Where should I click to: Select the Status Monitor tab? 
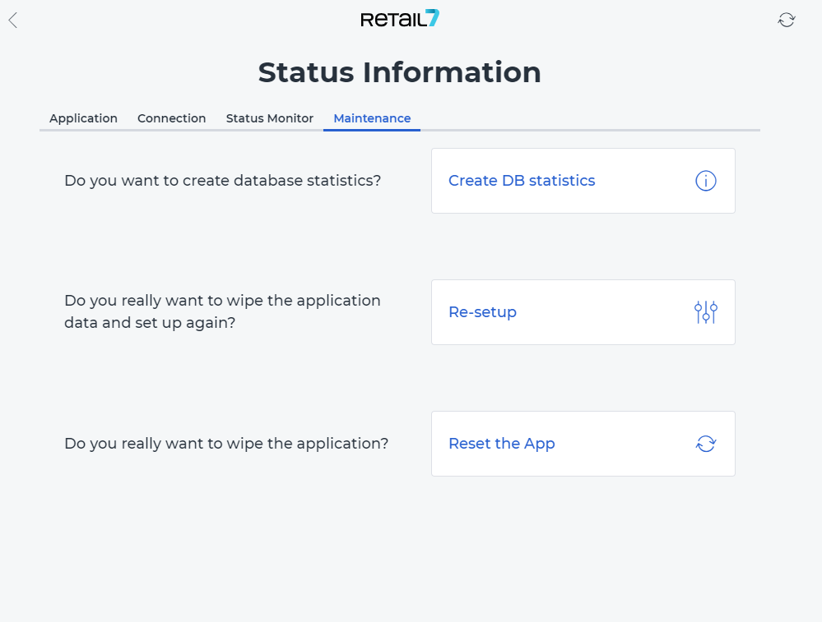269,118
